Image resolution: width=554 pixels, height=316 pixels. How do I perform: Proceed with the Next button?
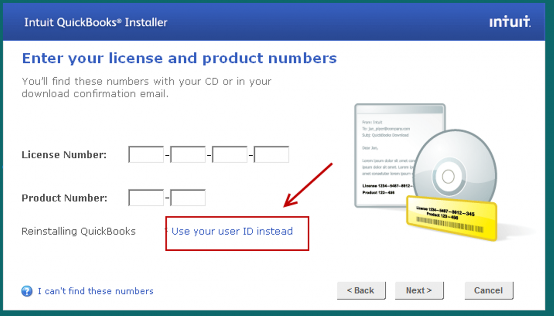pos(419,290)
